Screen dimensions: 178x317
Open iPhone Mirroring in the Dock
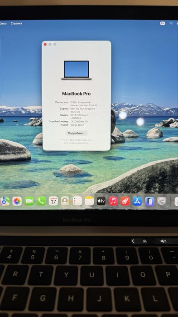point(149,202)
